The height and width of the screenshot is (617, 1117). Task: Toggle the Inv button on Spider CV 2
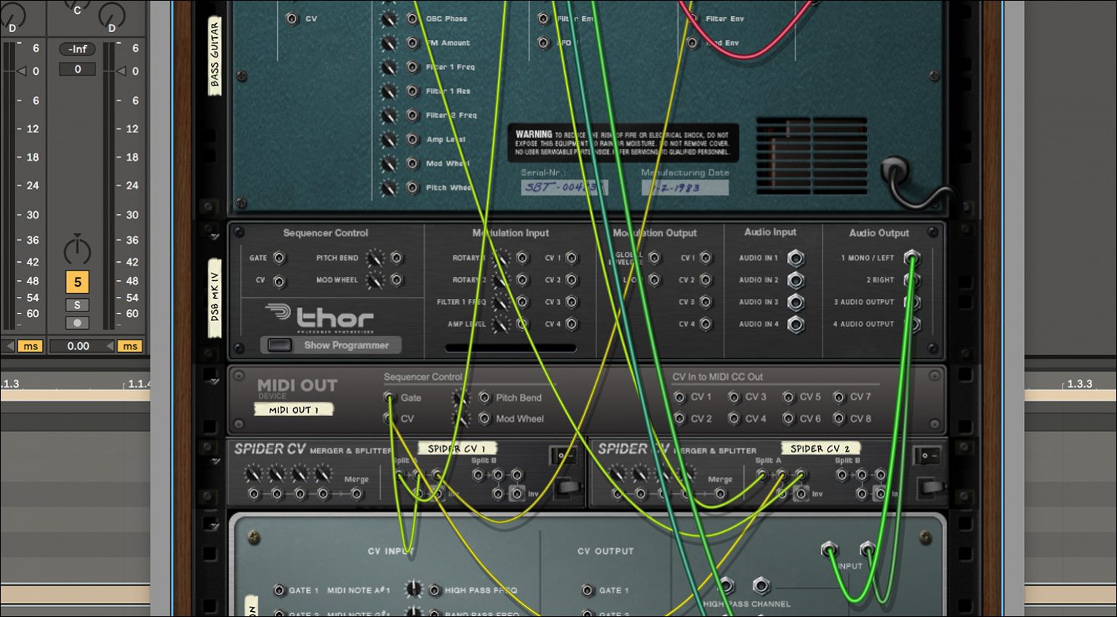(802, 493)
